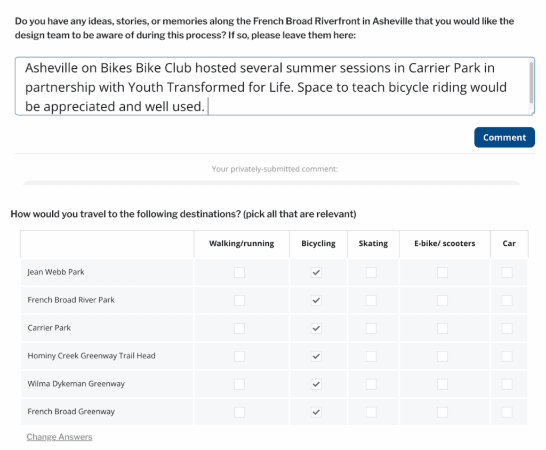The height and width of the screenshot is (450, 546).
Task: Check E-bike/scooters for Hominy Creek Greenway Trail Head
Action: pyautogui.click(x=443, y=356)
